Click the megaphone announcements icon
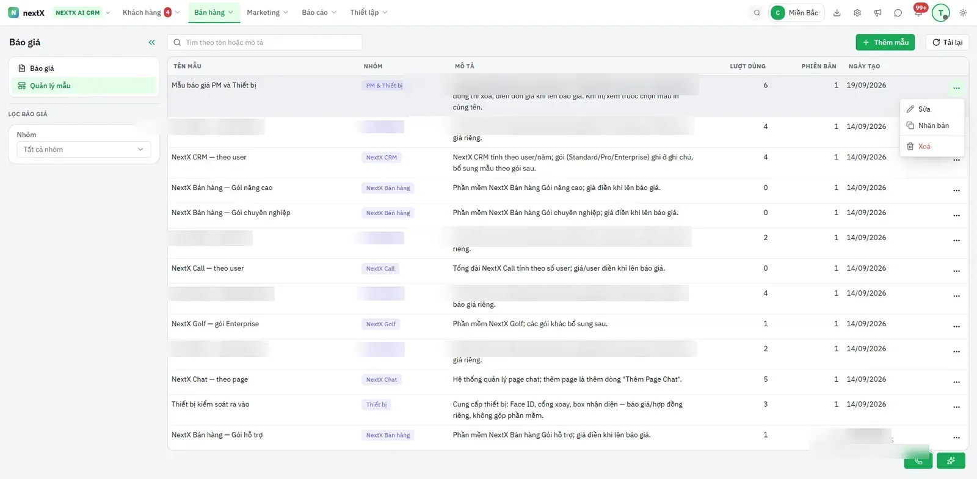The image size is (977, 479). (x=877, y=13)
